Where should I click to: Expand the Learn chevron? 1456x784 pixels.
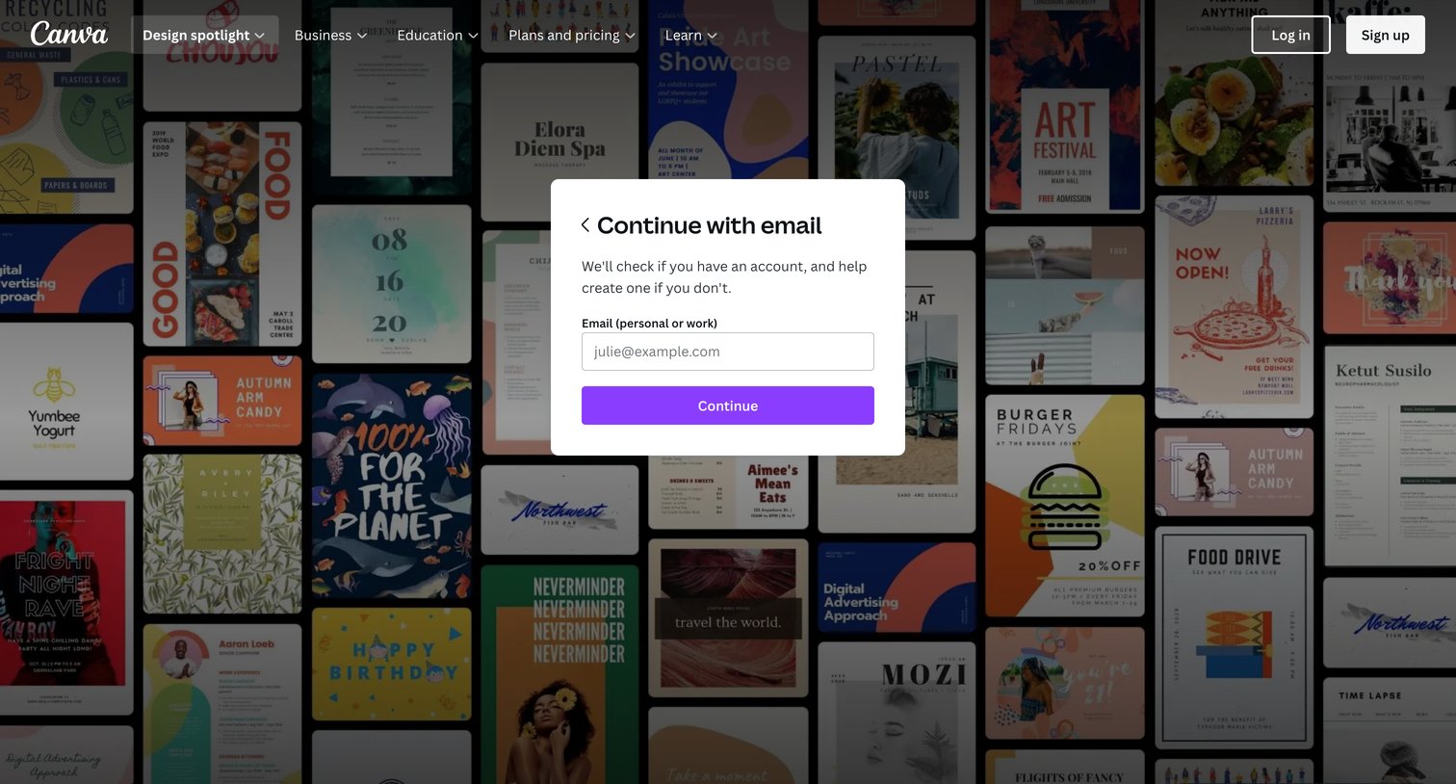713,36
